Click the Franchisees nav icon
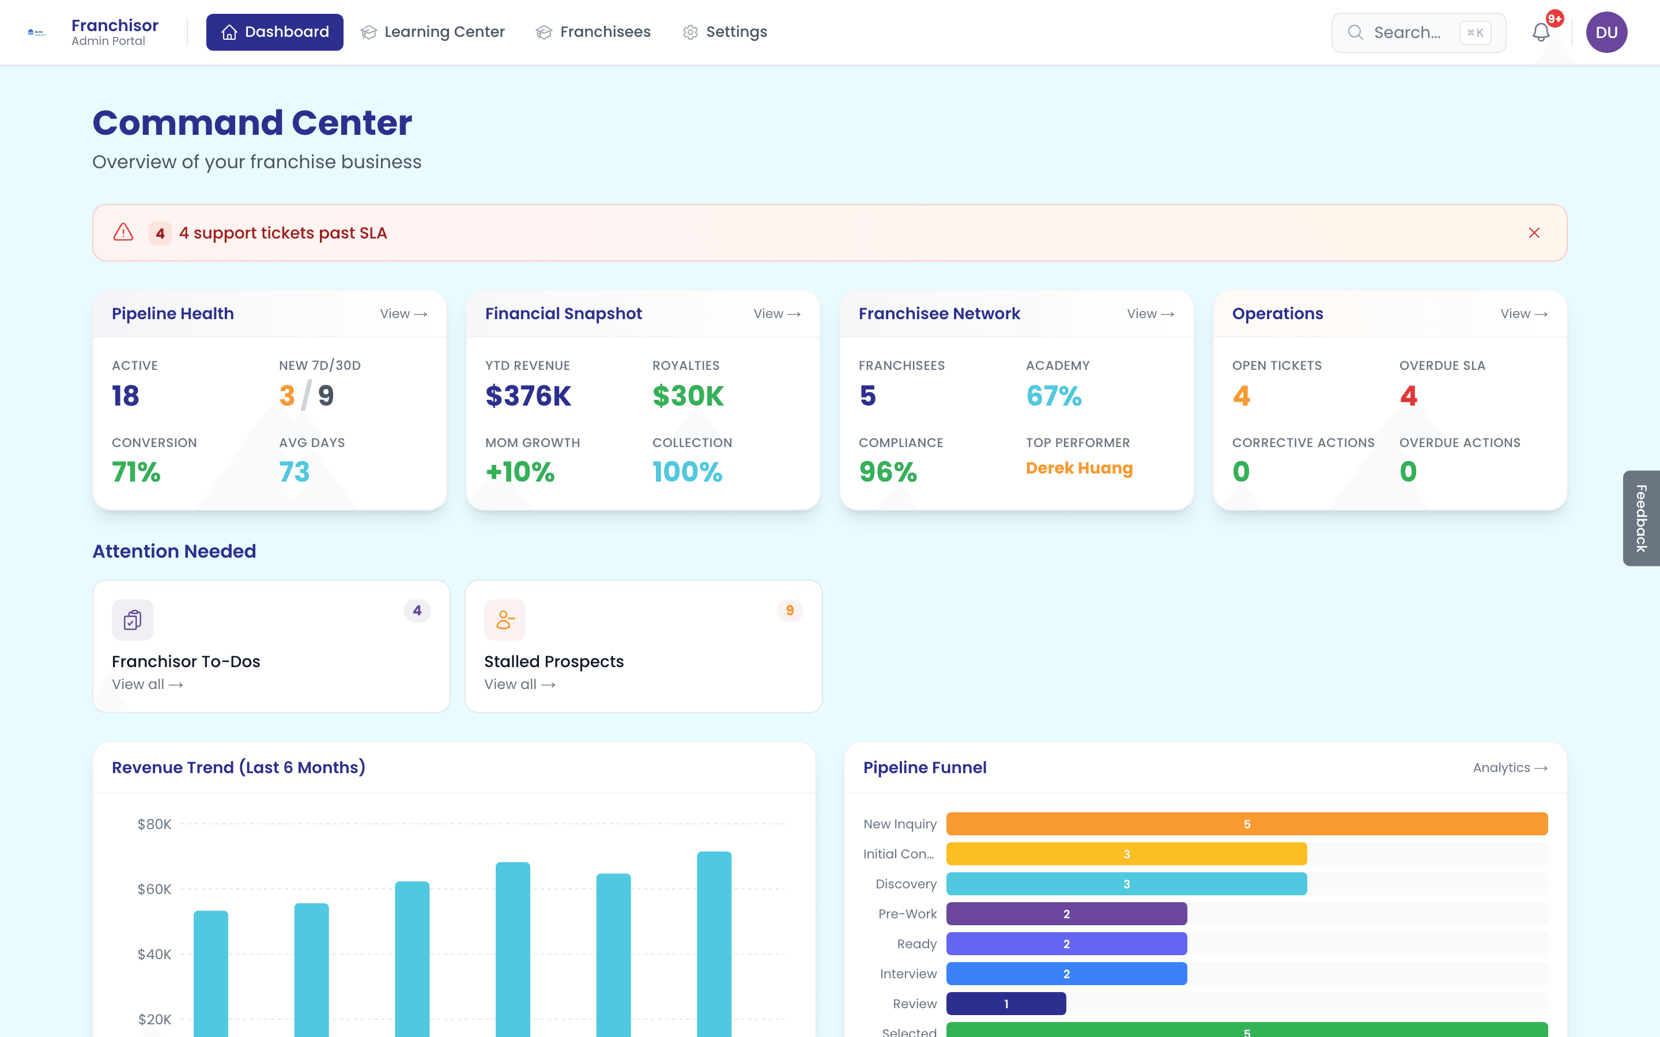This screenshot has height=1037, width=1660. tap(544, 32)
